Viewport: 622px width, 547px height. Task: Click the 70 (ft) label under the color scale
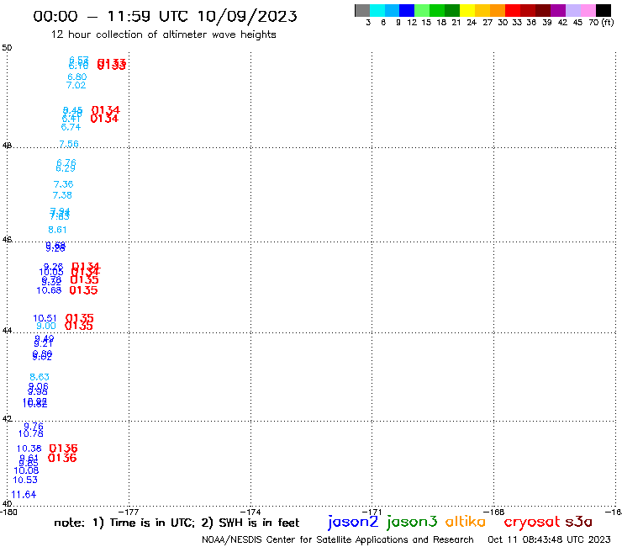[601, 22]
